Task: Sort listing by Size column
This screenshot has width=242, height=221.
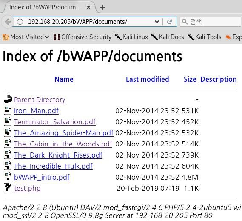Action: [190, 79]
